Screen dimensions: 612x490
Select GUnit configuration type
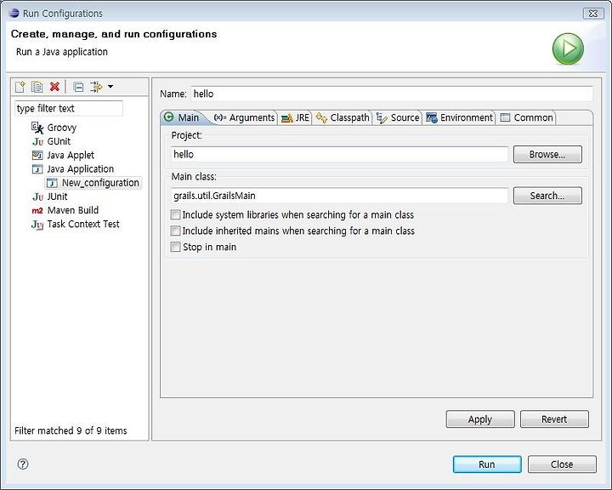click(x=59, y=141)
